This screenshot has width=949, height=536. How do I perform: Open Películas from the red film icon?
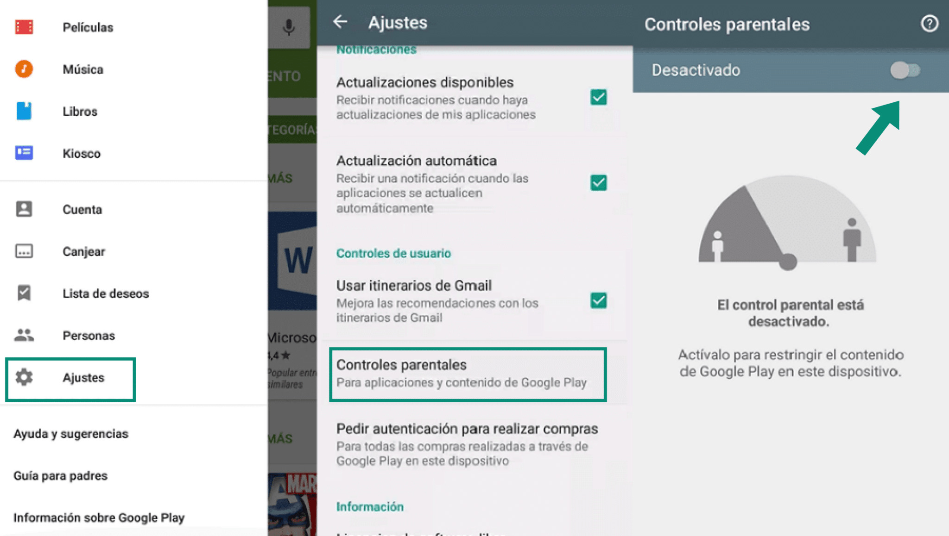click(x=24, y=27)
